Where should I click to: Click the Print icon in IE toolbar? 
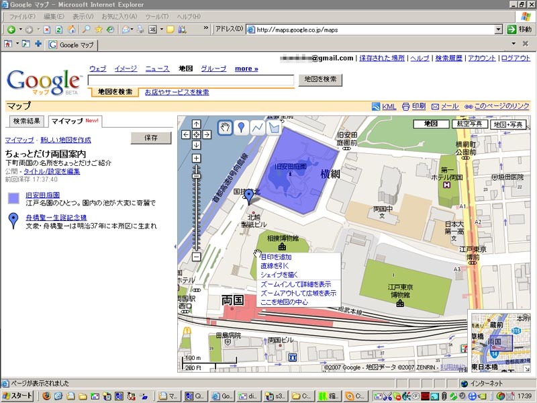(x=140, y=30)
